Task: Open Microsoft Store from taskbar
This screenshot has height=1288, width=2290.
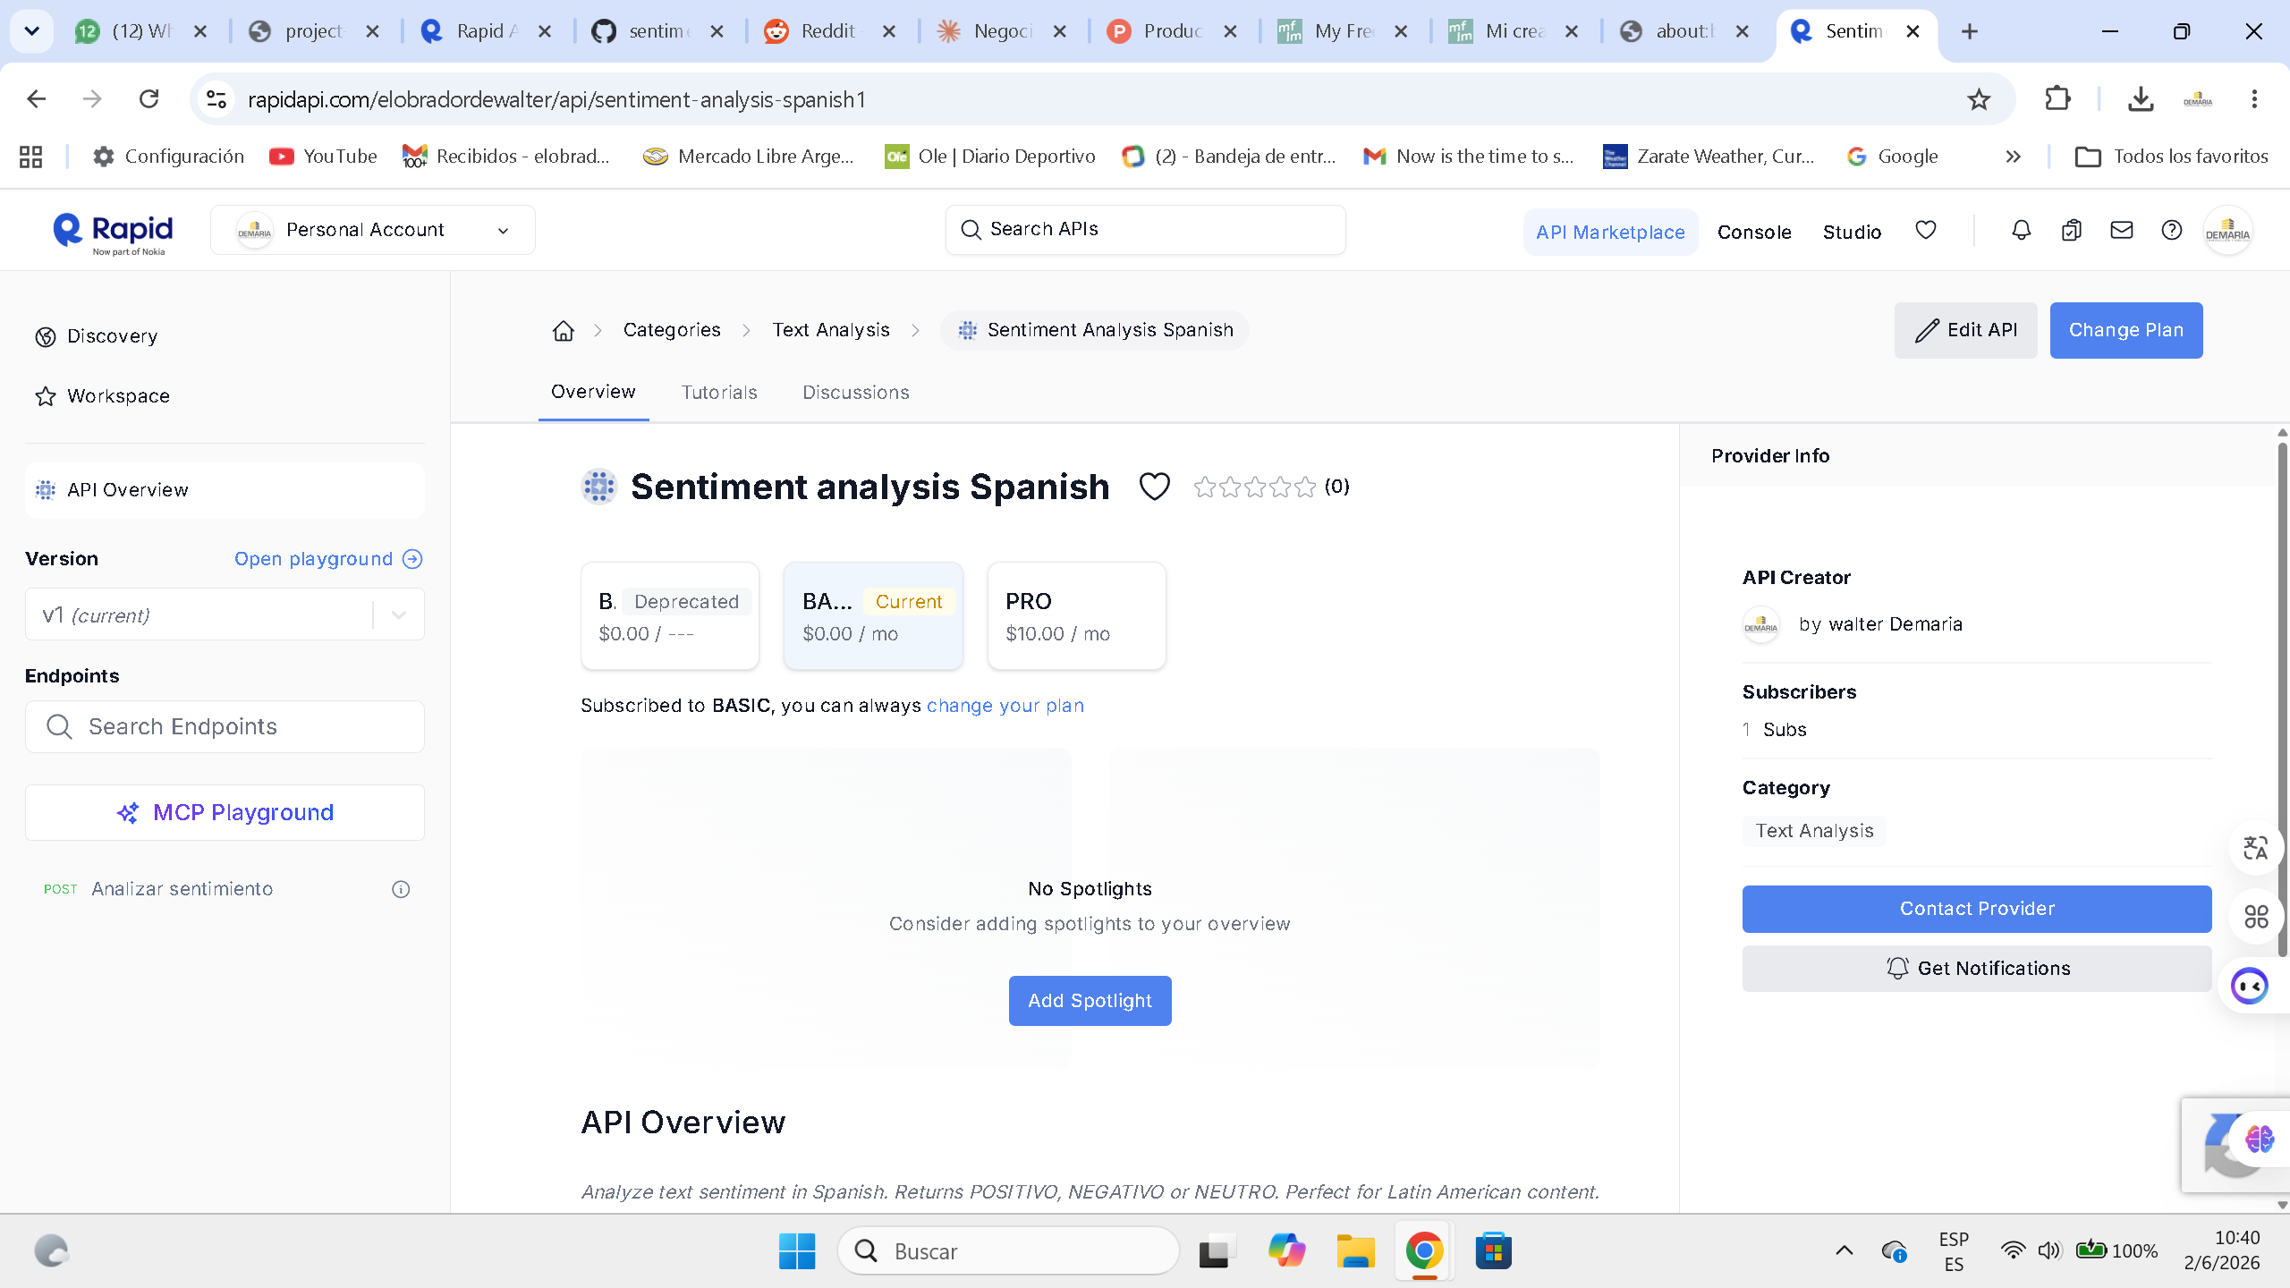Action: (x=1493, y=1250)
